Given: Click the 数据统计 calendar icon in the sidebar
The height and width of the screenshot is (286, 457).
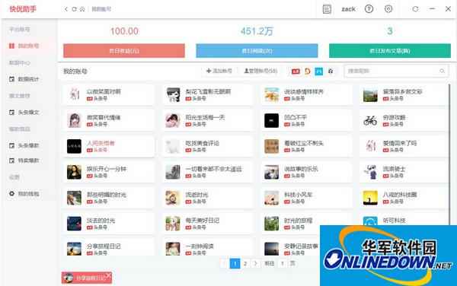Looking at the screenshot, I should pyautogui.click(x=11, y=79).
